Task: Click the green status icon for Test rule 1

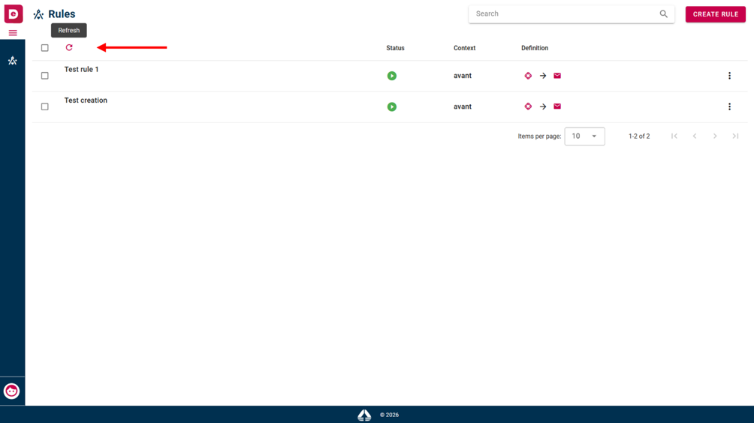Action: [392, 76]
